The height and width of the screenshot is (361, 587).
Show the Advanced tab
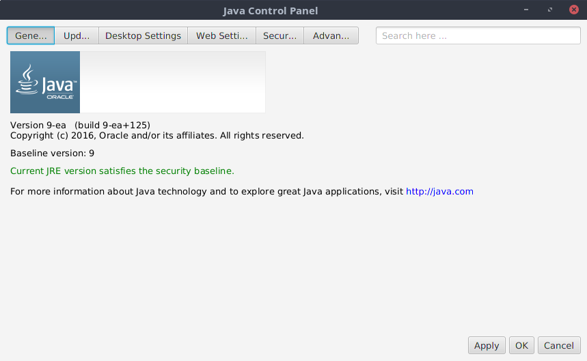pyautogui.click(x=331, y=35)
